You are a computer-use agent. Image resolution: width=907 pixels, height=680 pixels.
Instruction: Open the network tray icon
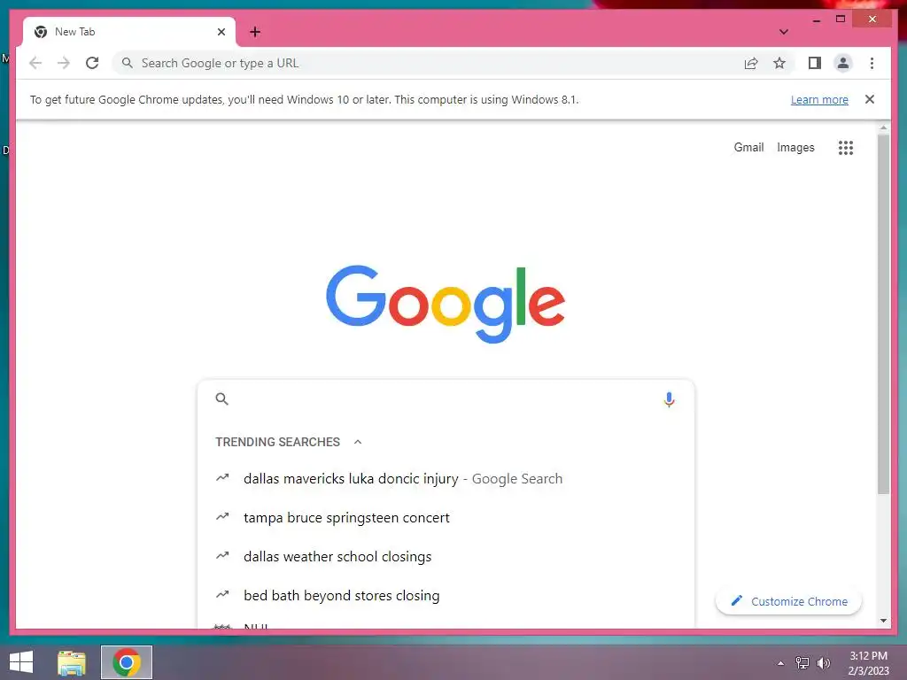coord(802,662)
